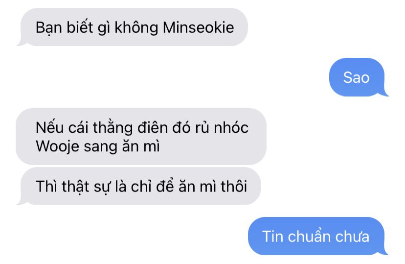
Task: Select the blue 'Sao' message bubble
Action: point(359,77)
